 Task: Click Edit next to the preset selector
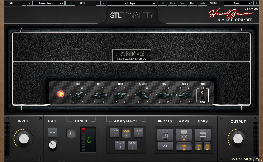(x=163, y=3)
